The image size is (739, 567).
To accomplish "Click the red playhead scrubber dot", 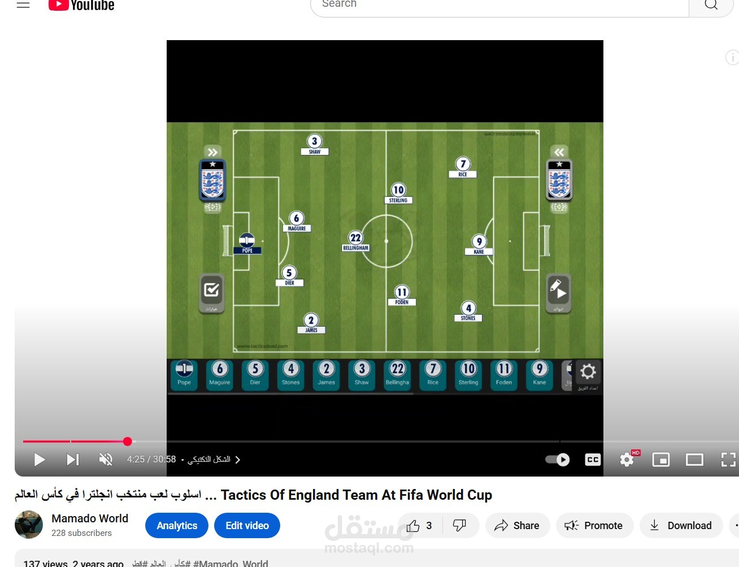I will (x=128, y=442).
